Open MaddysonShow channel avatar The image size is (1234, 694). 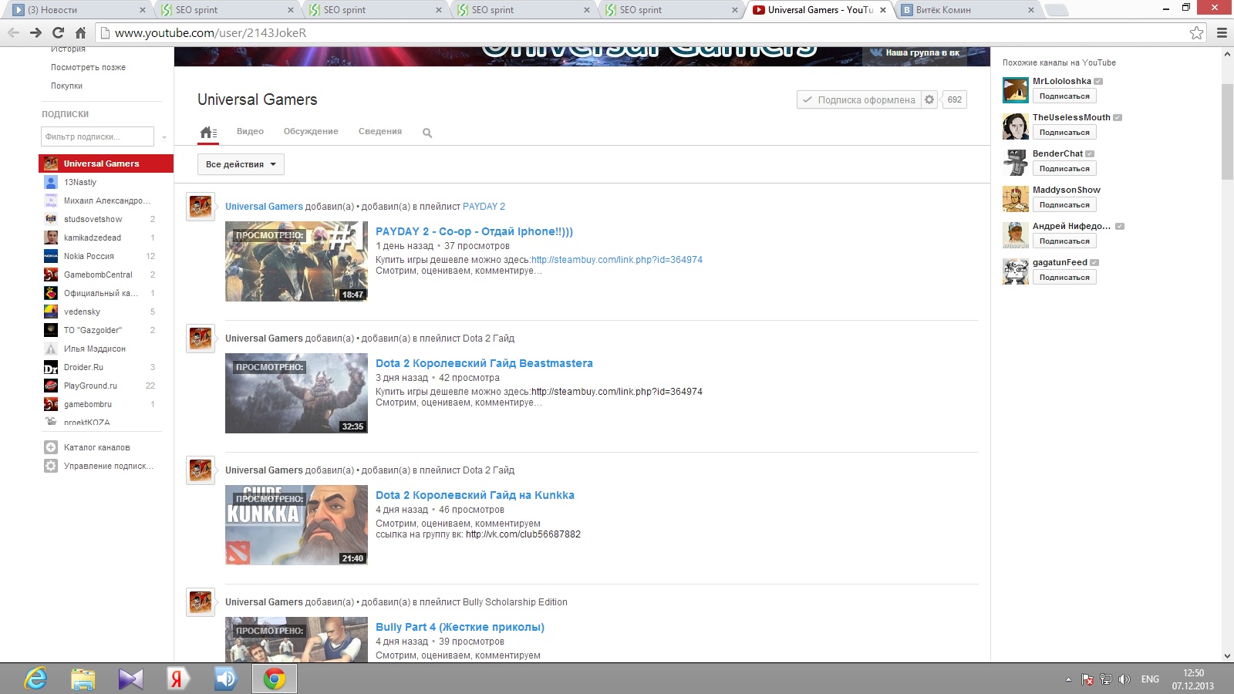coord(1015,198)
